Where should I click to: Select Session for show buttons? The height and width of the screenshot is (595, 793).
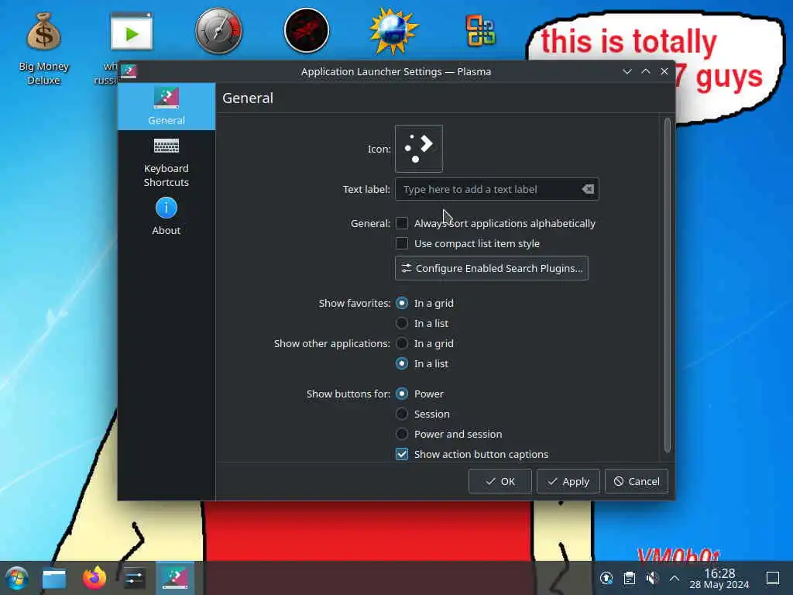tap(402, 414)
